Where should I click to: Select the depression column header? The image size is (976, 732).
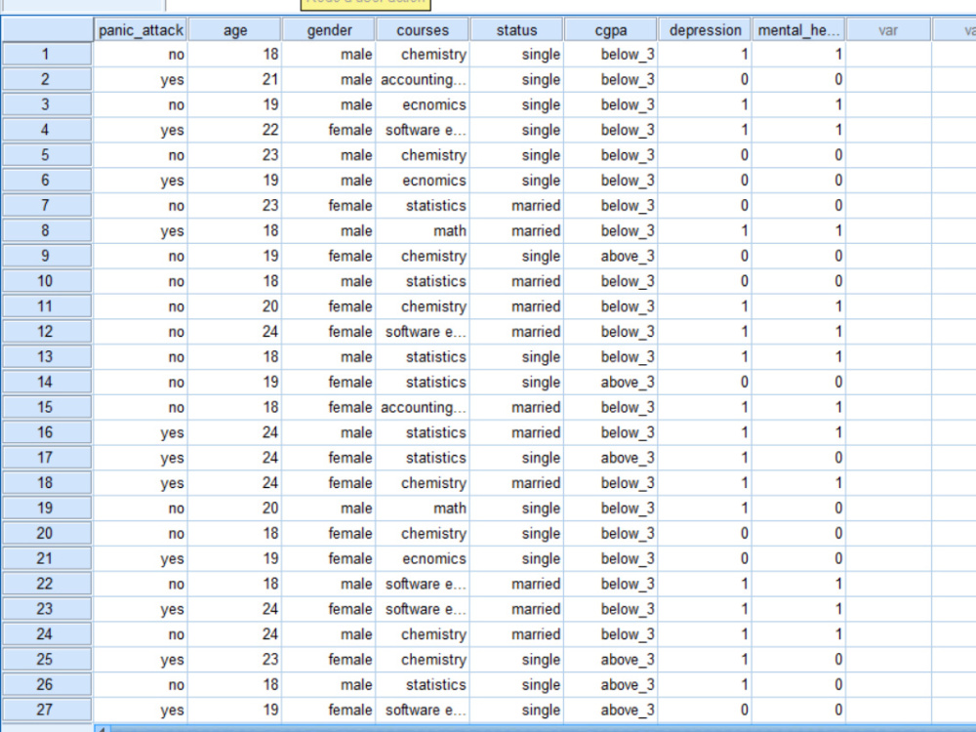(706, 30)
